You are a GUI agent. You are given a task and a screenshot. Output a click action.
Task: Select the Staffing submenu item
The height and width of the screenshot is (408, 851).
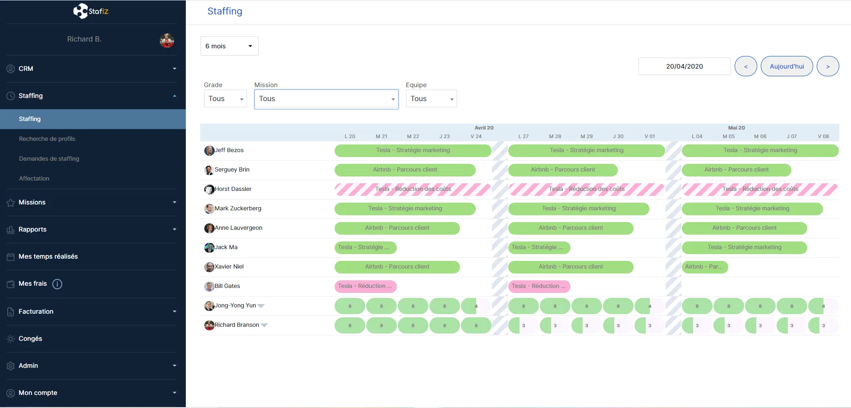(x=93, y=119)
